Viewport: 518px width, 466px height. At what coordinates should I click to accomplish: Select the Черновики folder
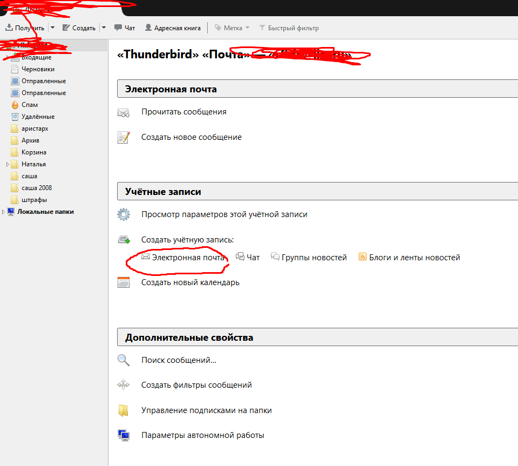38,69
